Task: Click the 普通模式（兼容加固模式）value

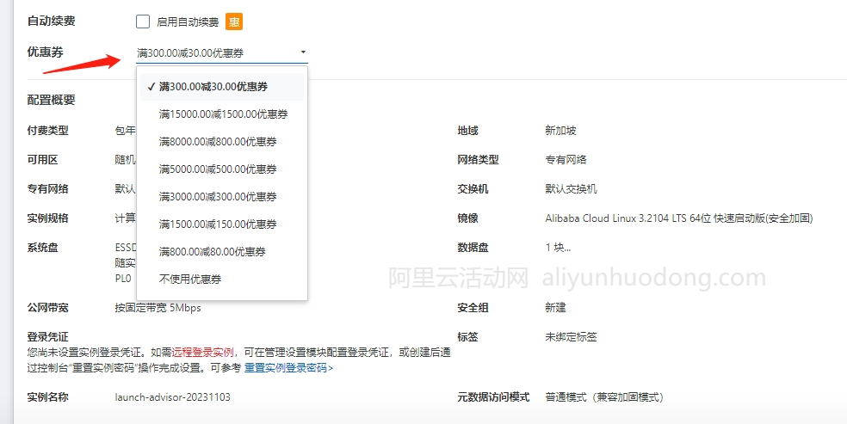Action: coord(604,397)
